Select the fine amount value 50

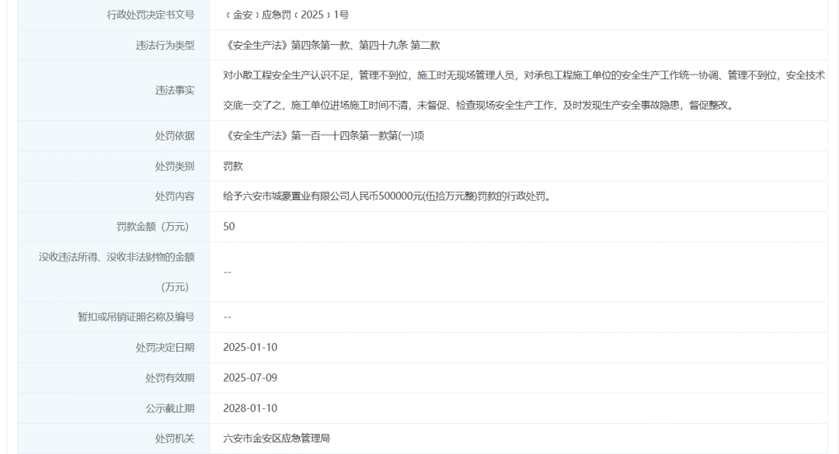228,227
